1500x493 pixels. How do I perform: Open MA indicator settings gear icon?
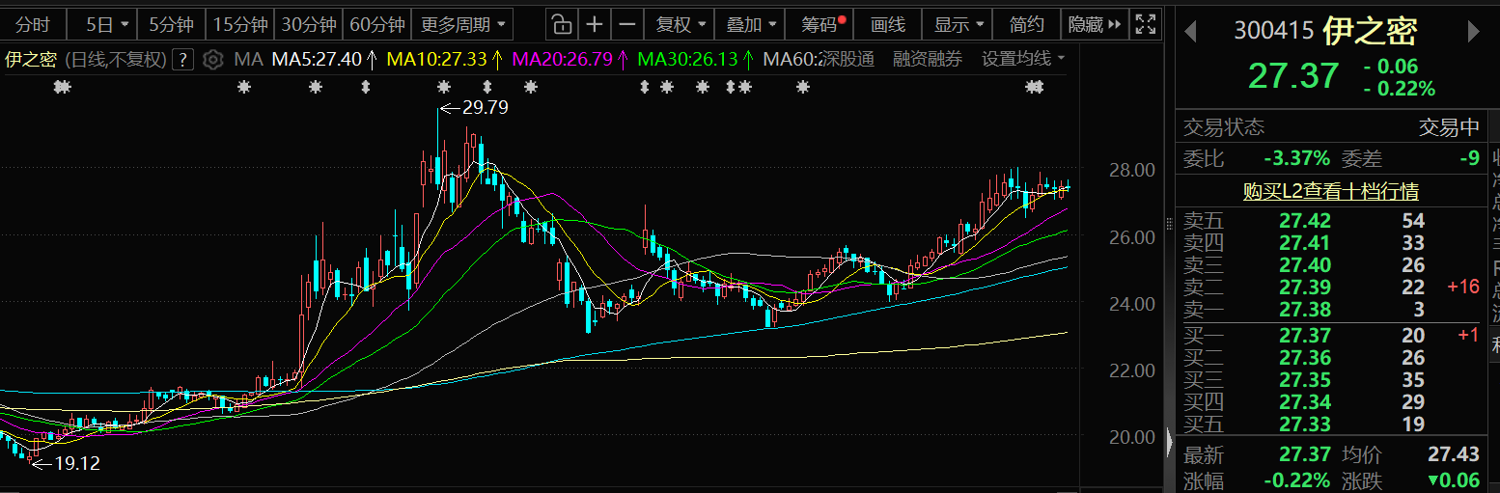(x=213, y=59)
